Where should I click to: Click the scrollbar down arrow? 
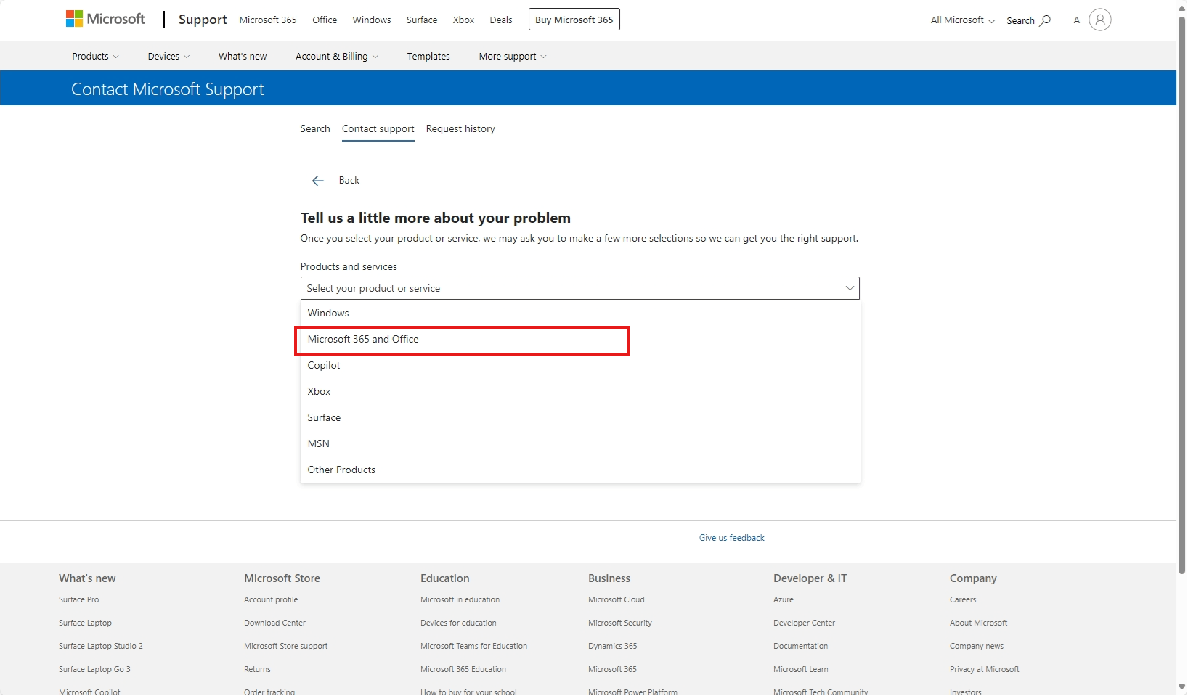click(x=1182, y=687)
